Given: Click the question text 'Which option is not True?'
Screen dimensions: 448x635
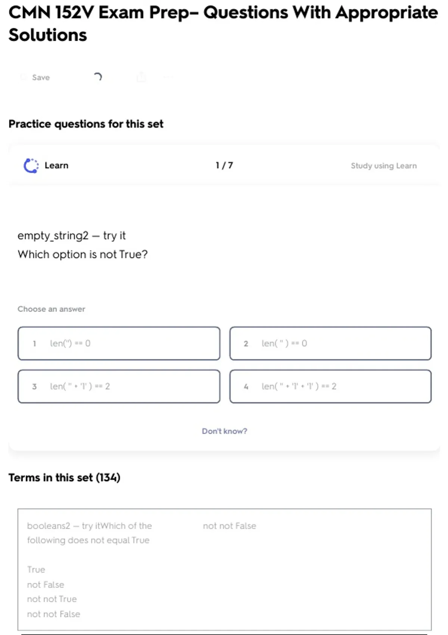Looking at the screenshot, I should pos(83,254).
